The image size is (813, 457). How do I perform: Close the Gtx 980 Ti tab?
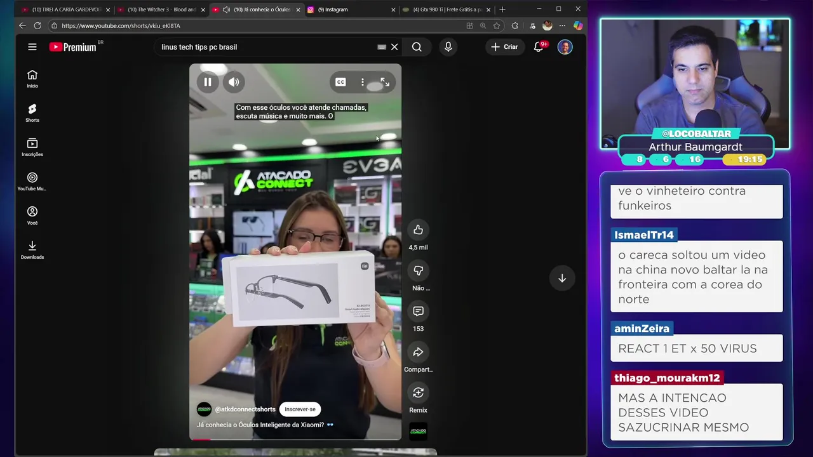488,10
